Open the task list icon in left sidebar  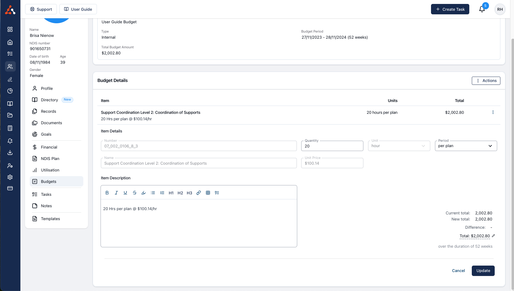[10, 54]
